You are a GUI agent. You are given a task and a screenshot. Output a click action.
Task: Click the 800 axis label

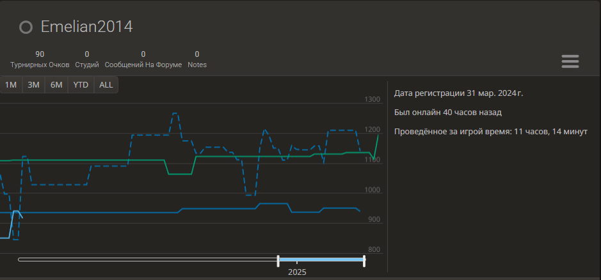373,250
